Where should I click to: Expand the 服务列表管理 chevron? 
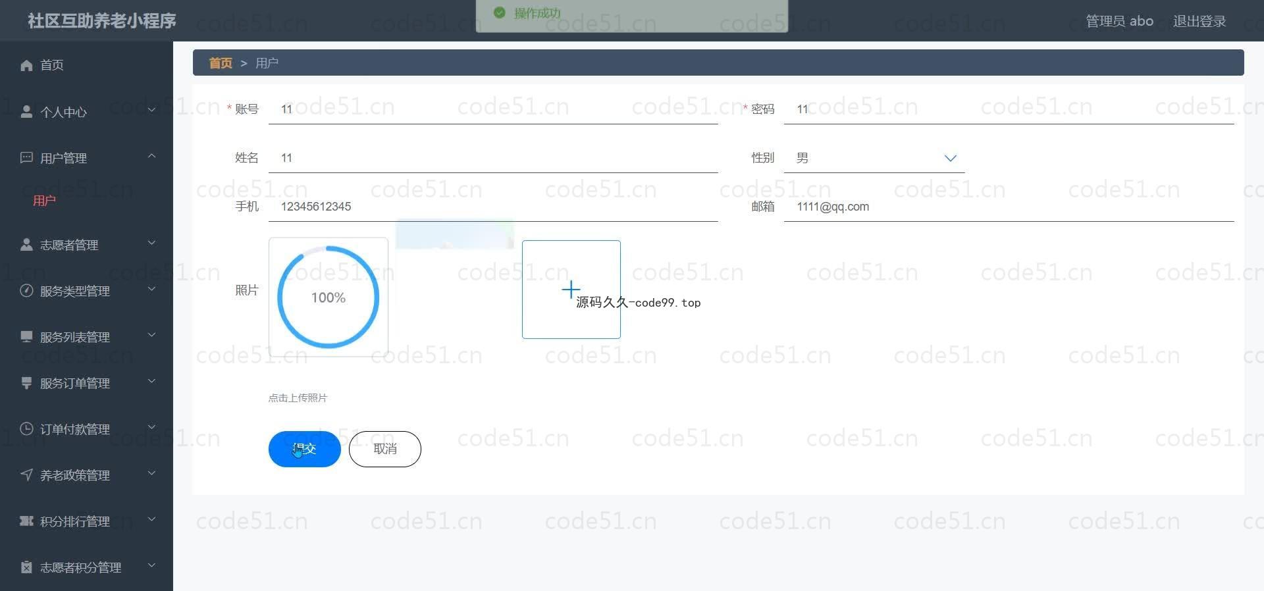coord(151,335)
